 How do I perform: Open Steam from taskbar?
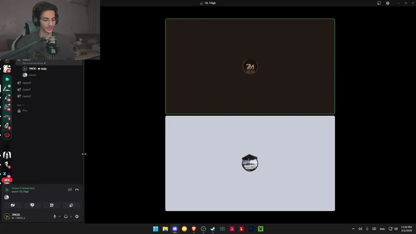[213, 229]
